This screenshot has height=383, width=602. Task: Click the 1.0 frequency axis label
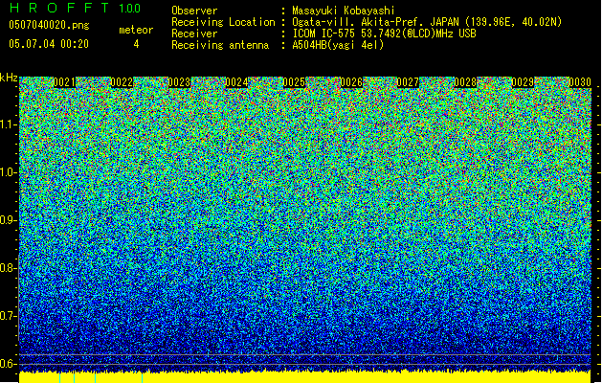[9, 172]
